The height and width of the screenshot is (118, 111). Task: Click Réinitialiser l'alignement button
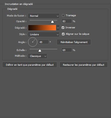pos(74,42)
